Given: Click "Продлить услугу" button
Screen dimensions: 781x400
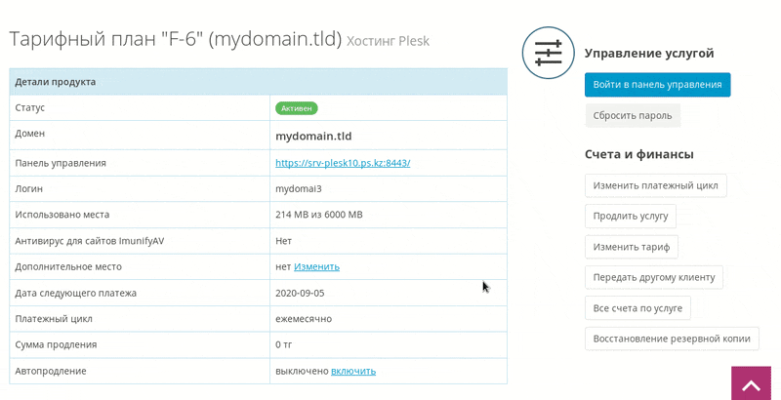Looking at the screenshot, I should (x=630, y=217).
